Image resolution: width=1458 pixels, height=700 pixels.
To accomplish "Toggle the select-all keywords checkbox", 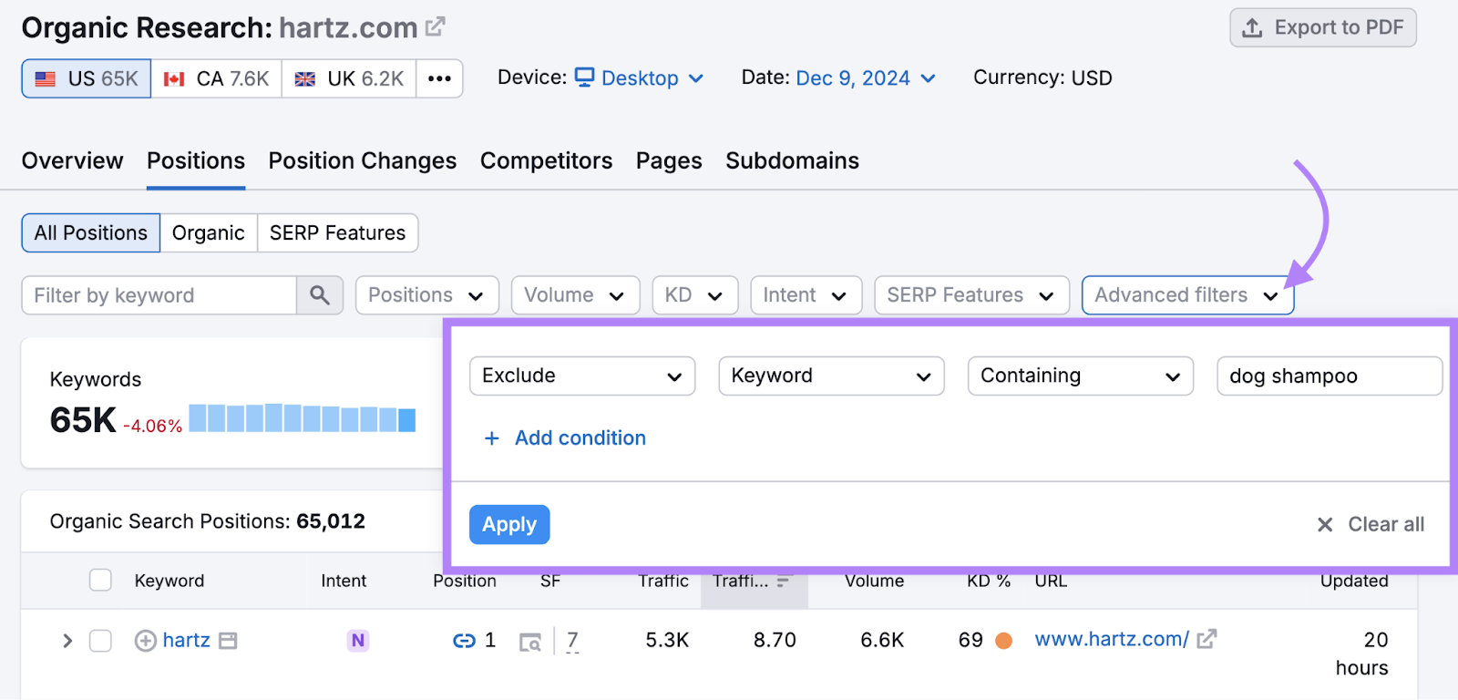I will coord(100,581).
